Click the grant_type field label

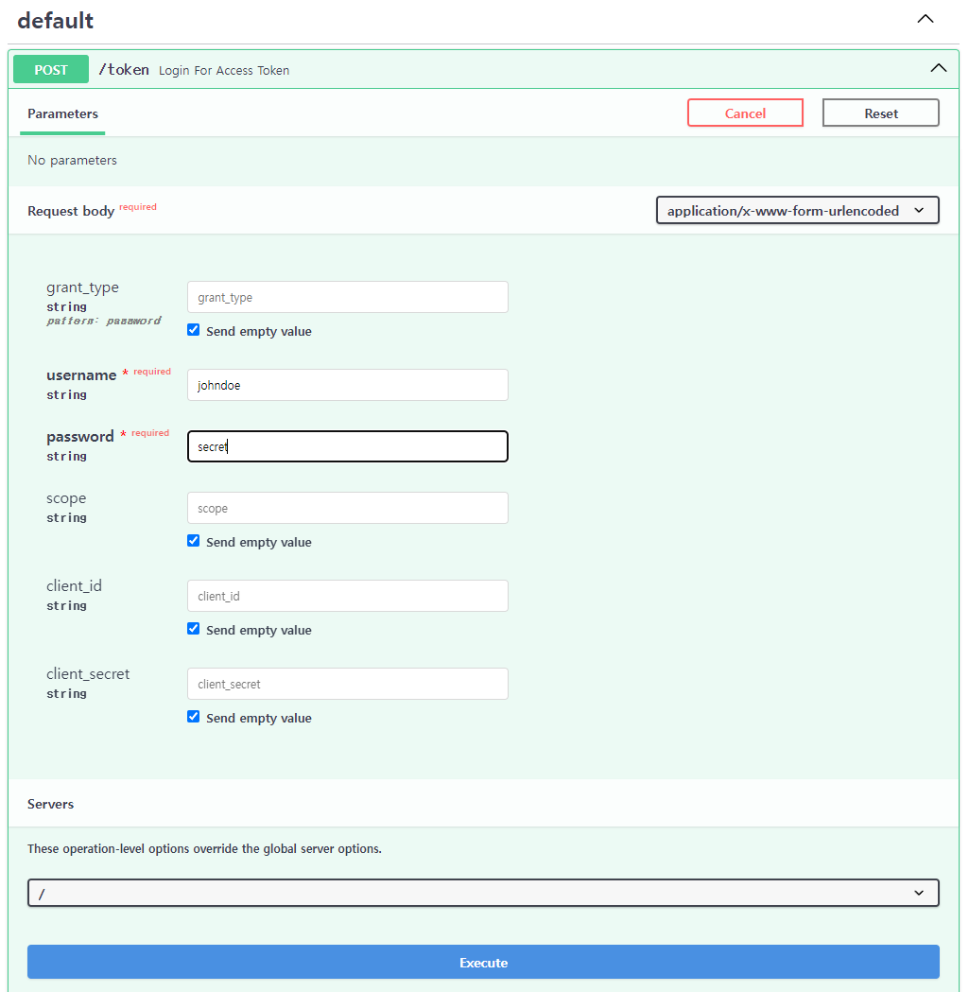pos(83,287)
